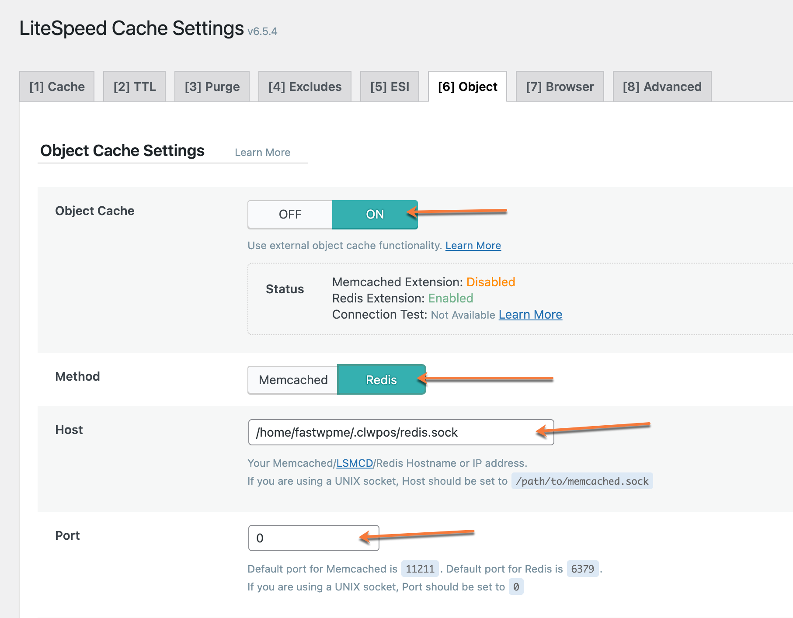The width and height of the screenshot is (793, 618).
Task: Open the [8] Advanced tab
Action: 662,87
